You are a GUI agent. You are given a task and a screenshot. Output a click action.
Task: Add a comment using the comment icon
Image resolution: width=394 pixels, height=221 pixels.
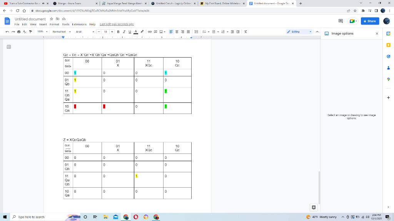point(155,32)
